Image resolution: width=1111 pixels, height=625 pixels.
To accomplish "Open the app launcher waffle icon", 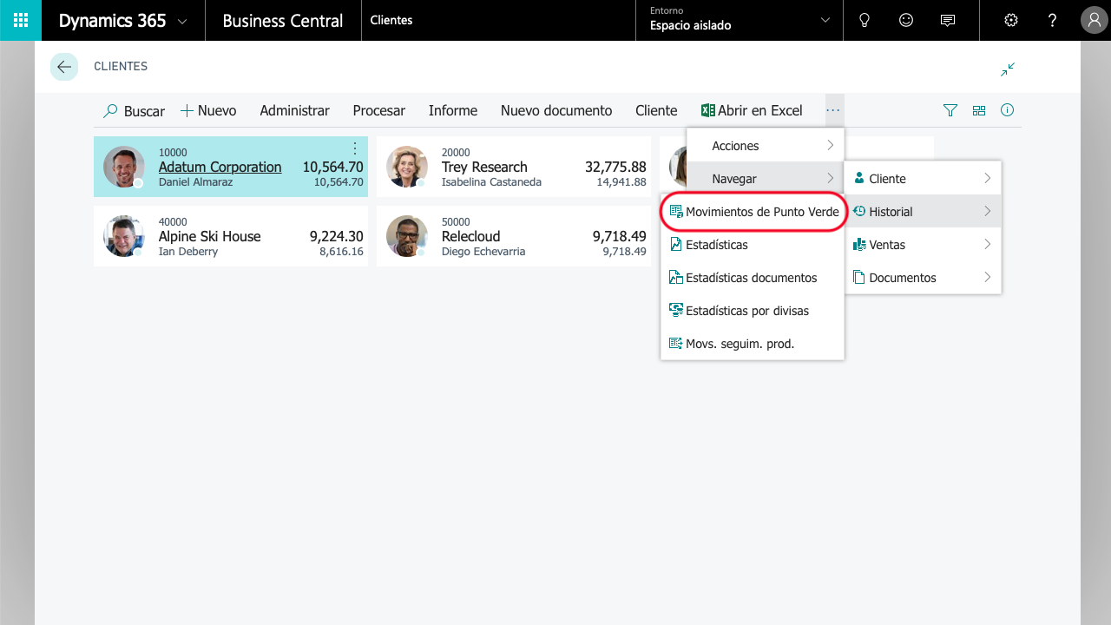I will click(21, 20).
